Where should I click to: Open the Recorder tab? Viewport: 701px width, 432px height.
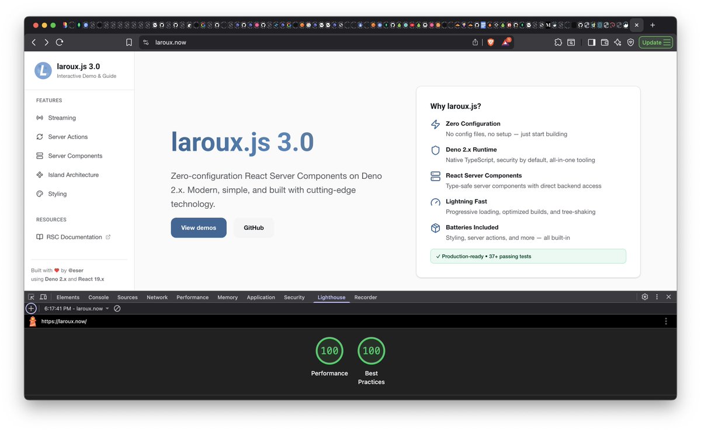pos(366,297)
